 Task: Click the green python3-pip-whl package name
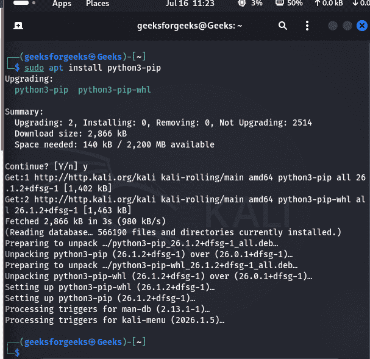click(x=115, y=90)
